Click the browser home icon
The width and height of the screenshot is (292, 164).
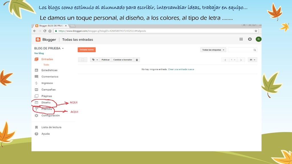point(50,31)
